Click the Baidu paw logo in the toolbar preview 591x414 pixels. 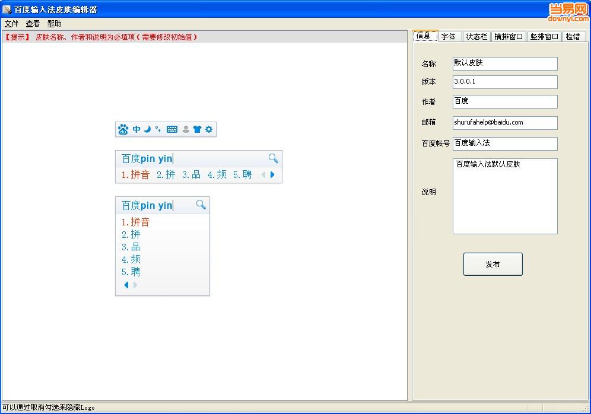(123, 129)
